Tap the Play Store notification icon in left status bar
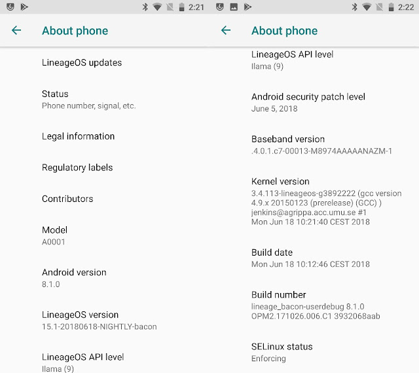 pos(24,7)
